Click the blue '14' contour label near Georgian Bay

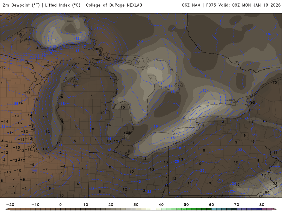[x=171, y=86]
